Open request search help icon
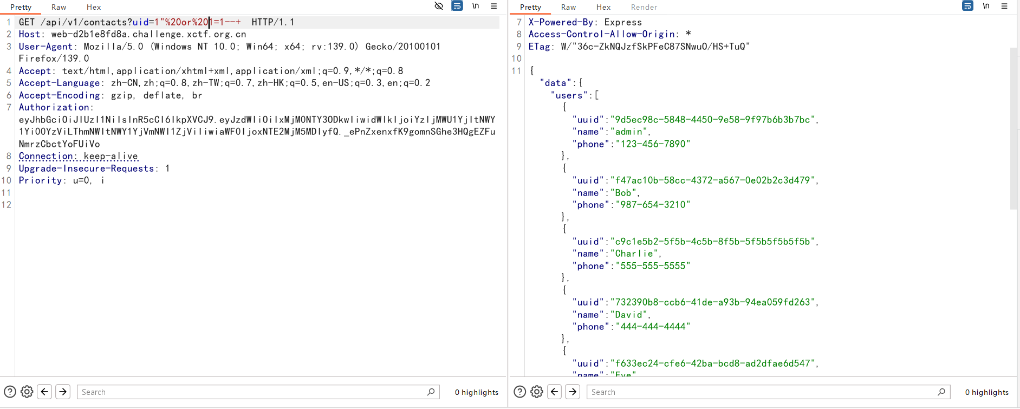 pos(10,392)
